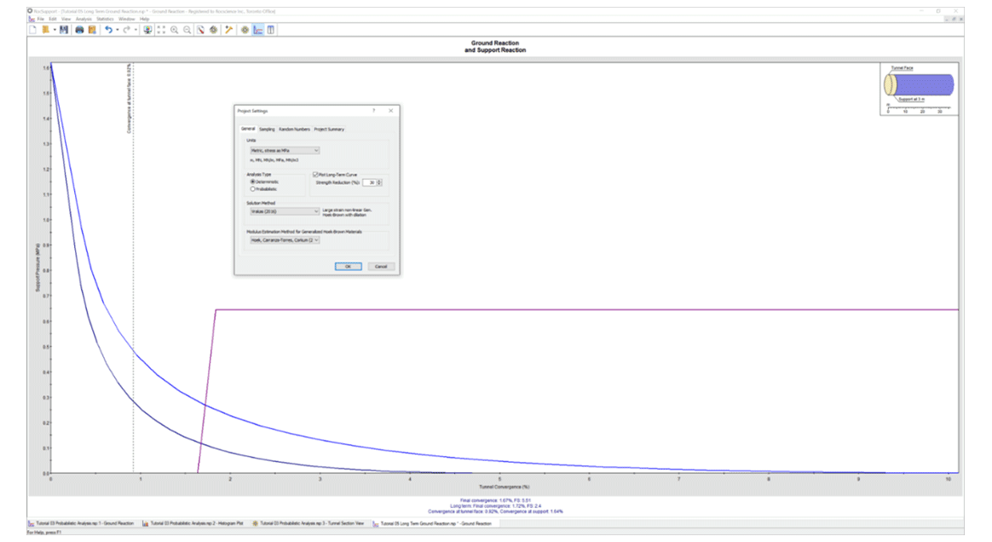The height and width of the screenshot is (542, 992).
Task: Open the Edit menu
Action: coord(53,19)
